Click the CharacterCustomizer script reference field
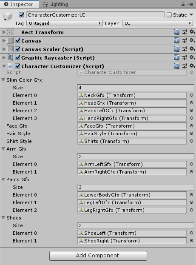Image resolution: width=196 pixels, height=265 pixels. 132,72
